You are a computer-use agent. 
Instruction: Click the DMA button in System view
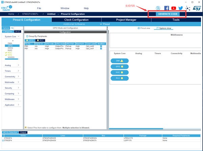pos(119,61)
